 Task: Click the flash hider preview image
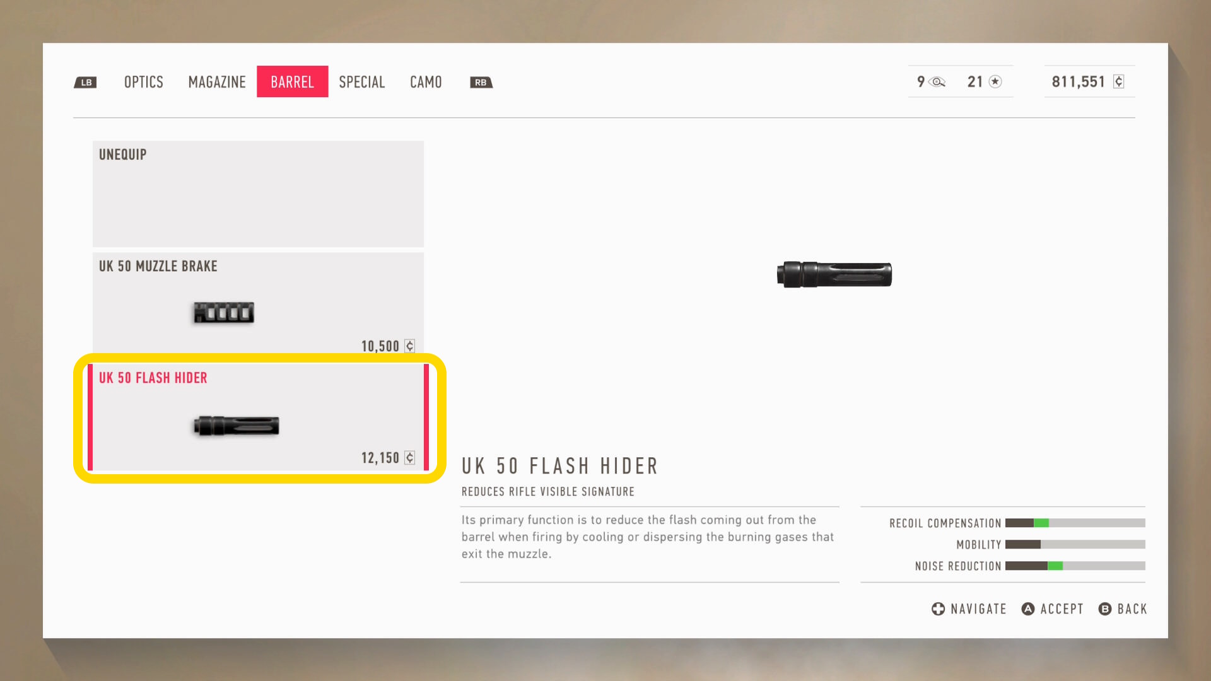tap(834, 274)
